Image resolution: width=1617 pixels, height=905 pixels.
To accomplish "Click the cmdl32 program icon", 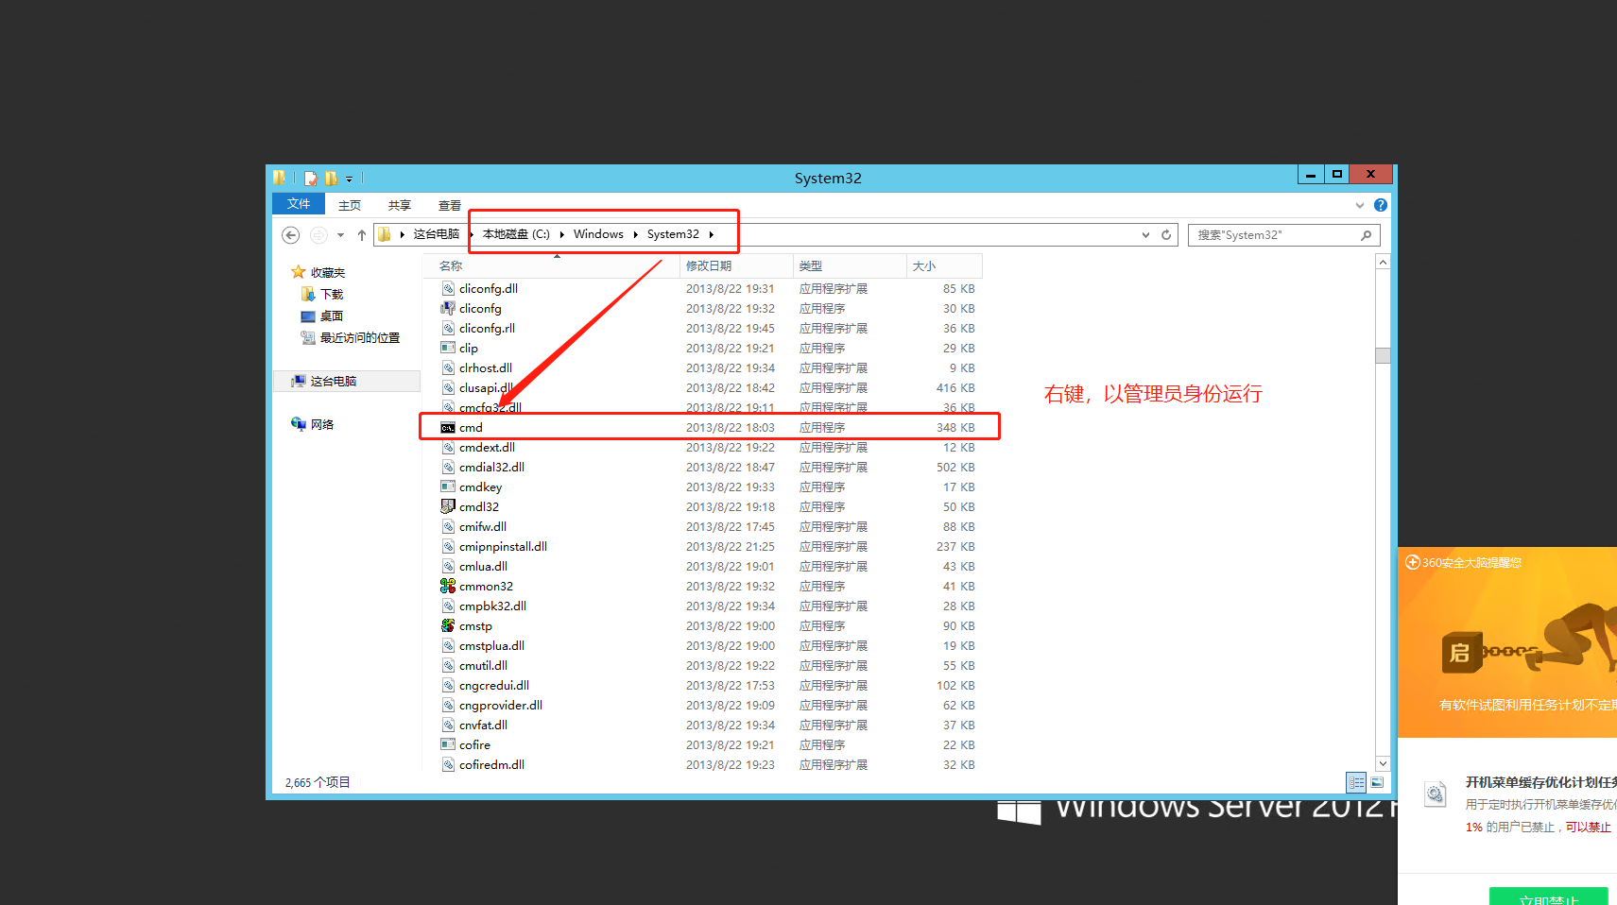I will click(449, 506).
